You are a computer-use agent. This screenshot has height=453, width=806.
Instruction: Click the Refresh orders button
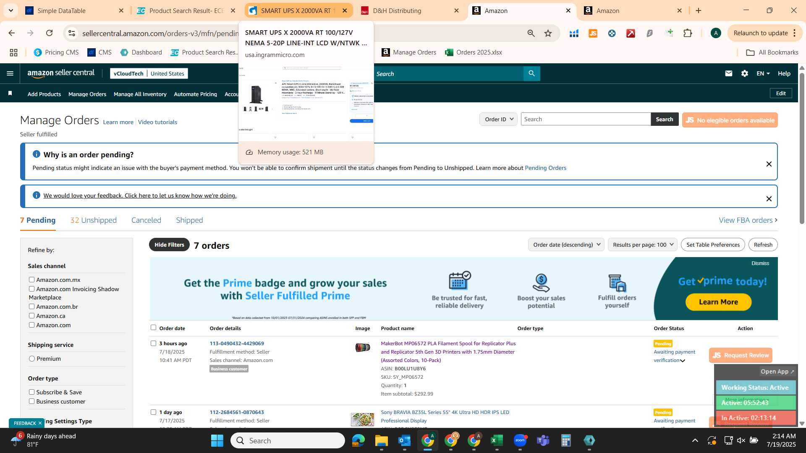[763, 245]
